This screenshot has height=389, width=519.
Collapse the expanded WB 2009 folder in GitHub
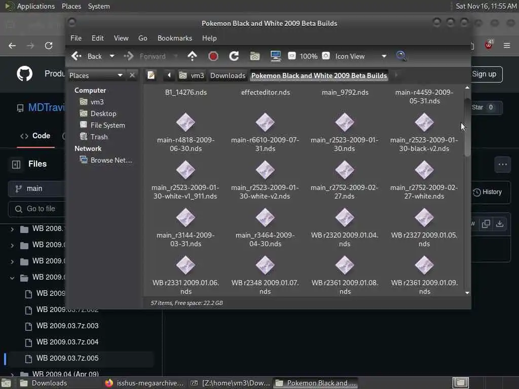click(x=12, y=278)
